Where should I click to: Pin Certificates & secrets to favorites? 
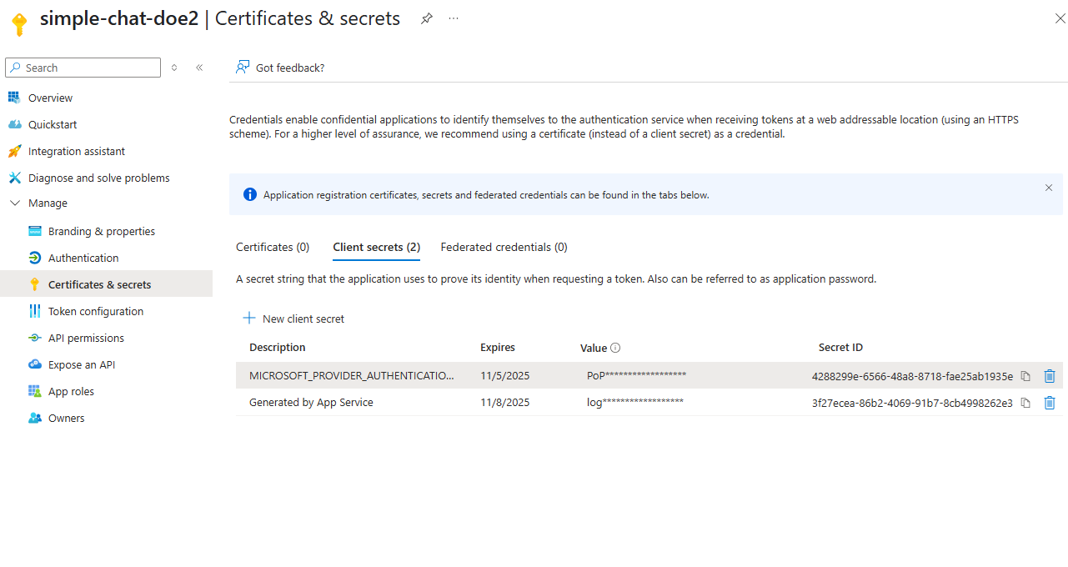coord(426,18)
